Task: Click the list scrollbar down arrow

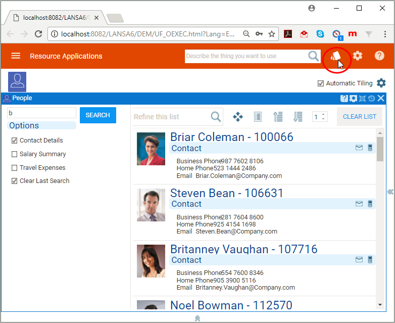Action: (x=380, y=305)
